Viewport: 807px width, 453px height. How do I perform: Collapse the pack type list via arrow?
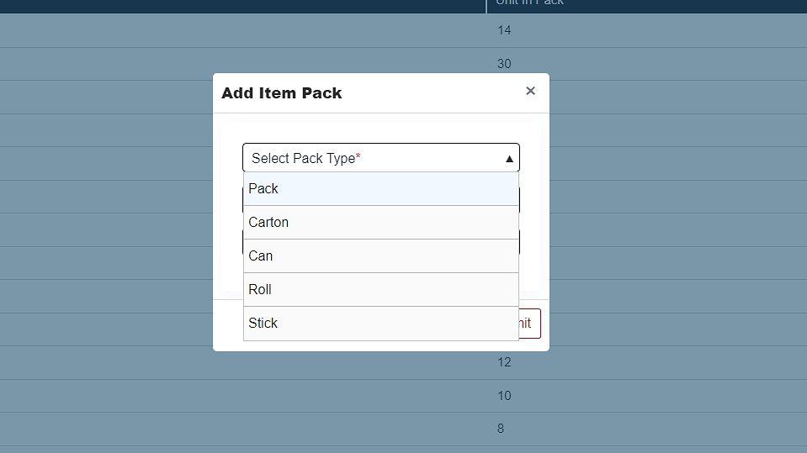(x=509, y=159)
